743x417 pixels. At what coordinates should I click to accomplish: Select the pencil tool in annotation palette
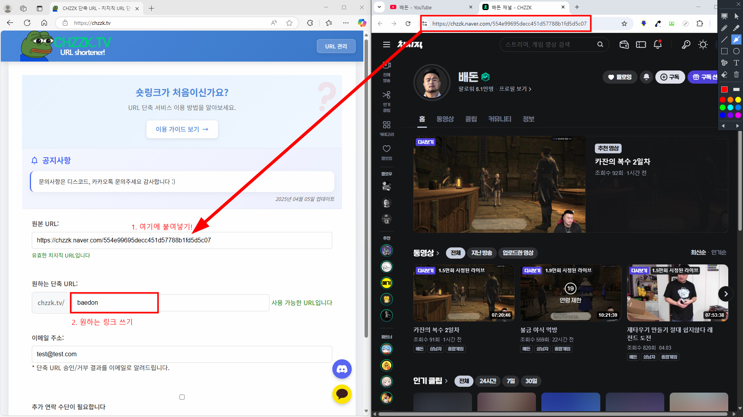pyautogui.click(x=724, y=28)
